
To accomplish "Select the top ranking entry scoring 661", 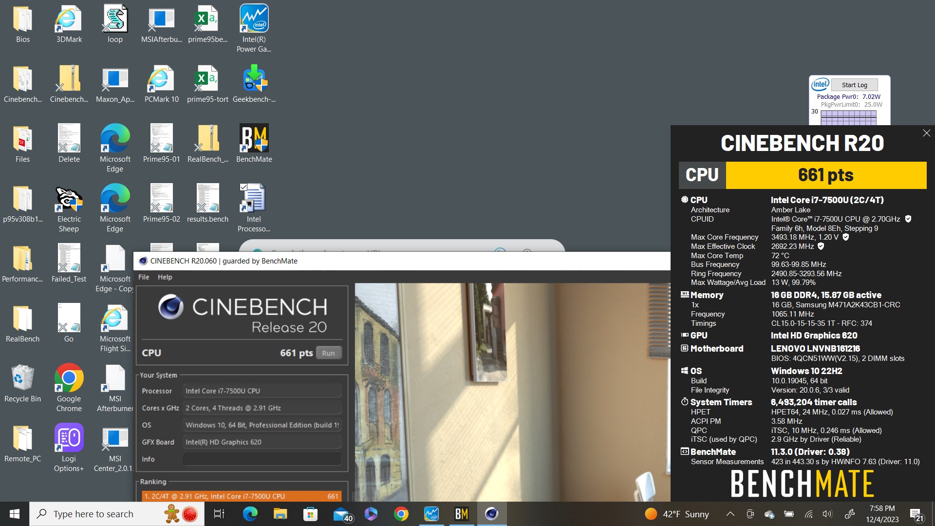I will [x=242, y=496].
